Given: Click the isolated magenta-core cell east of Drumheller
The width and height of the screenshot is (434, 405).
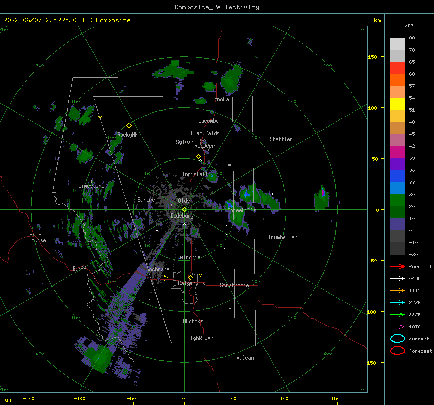Looking at the screenshot, I should click(322, 197).
